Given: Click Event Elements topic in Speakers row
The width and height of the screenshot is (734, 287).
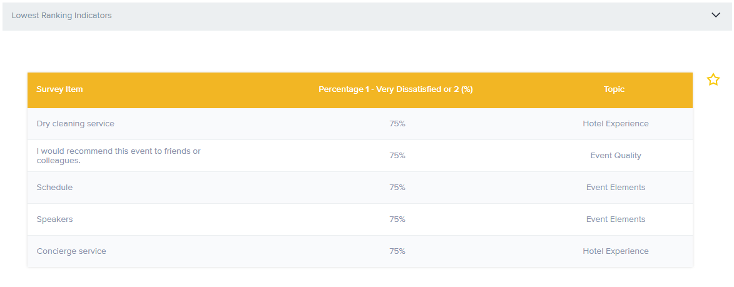Looking at the screenshot, I should 615,219.
